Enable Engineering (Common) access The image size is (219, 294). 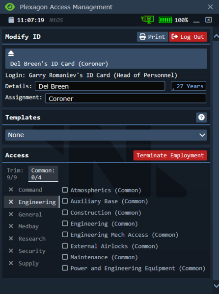65,223
